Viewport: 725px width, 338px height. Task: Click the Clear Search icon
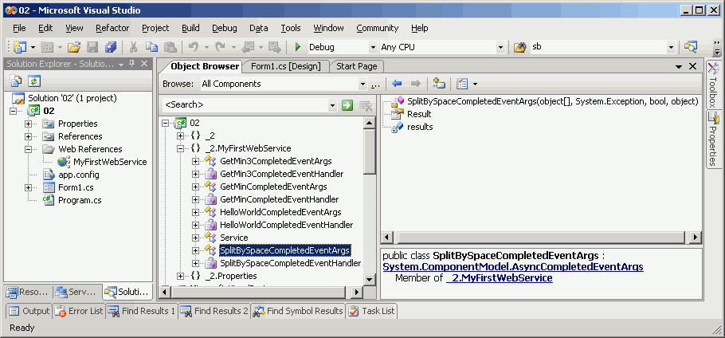point(366,105)
